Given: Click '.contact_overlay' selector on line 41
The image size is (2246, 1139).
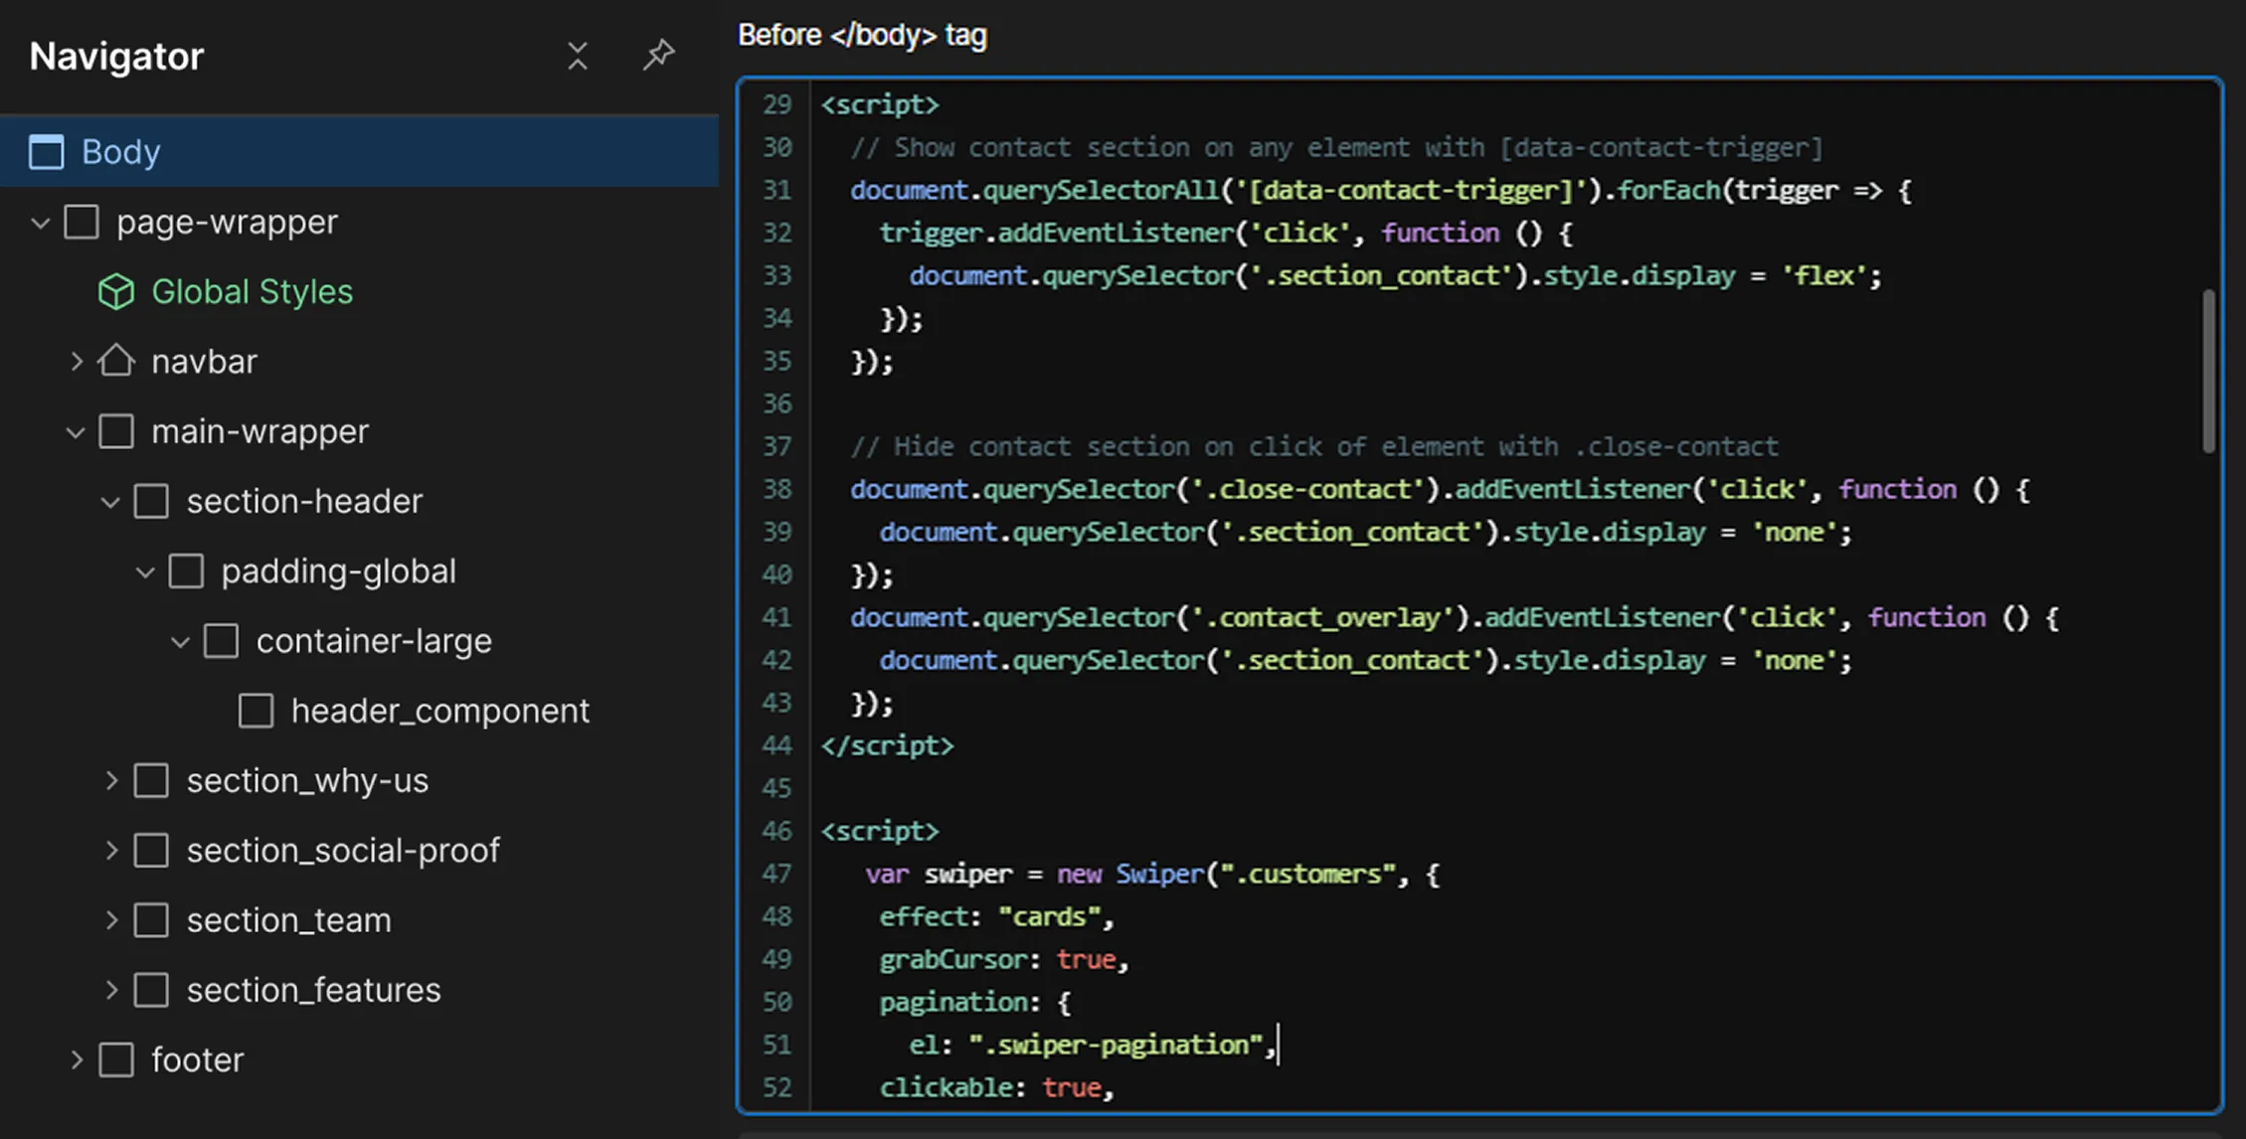Looking at the screenshot, I should [x=1323, y=617].
